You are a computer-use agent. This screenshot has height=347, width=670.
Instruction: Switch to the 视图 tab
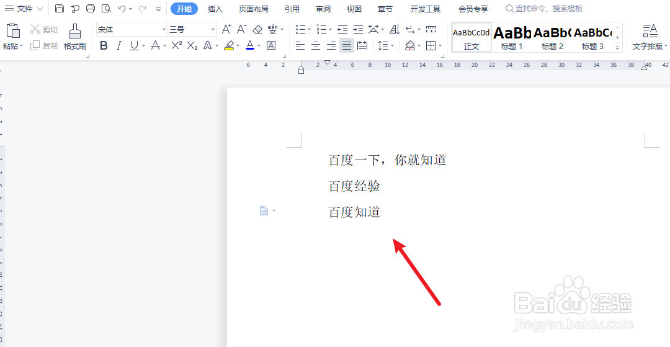[x=354, y=9]
